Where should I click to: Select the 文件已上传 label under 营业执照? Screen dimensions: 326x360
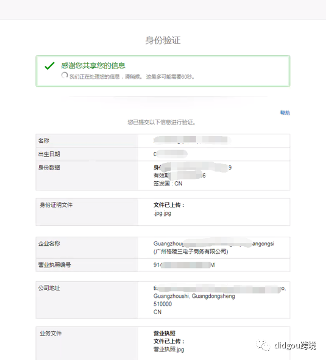coord(169,341)
